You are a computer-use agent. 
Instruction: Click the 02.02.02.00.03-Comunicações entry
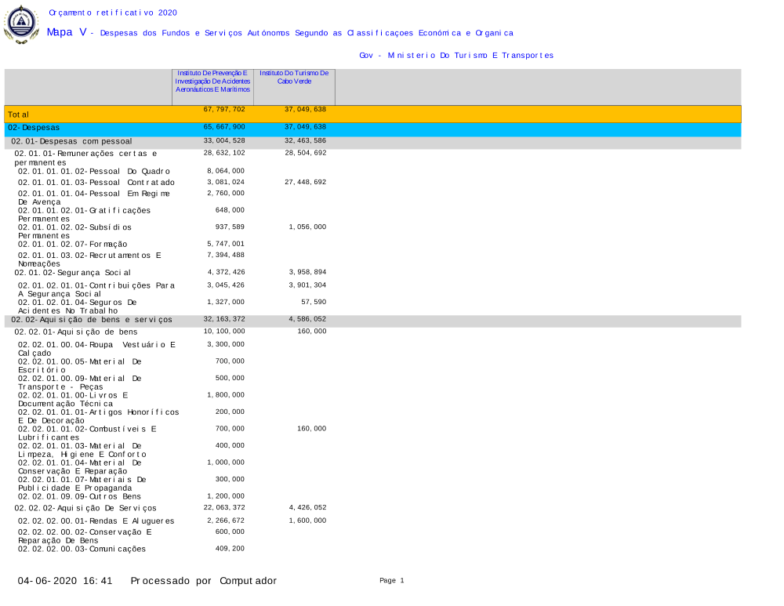coord(82,549)
